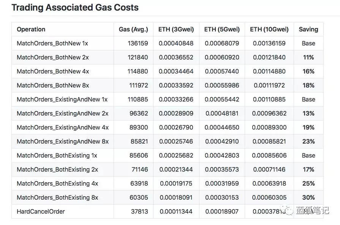The image size is (340, 225).
Task: Click the MatchOrders_BothNew 8x operation cell
Action: click(53, 85)
